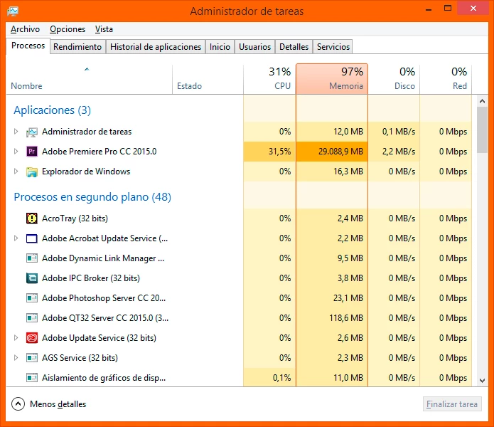Image resolution: width=494 pixels, height=427 pixels.
Task: Click the Adobe Premiere Pro Pr icon
Action: (31, 152)
